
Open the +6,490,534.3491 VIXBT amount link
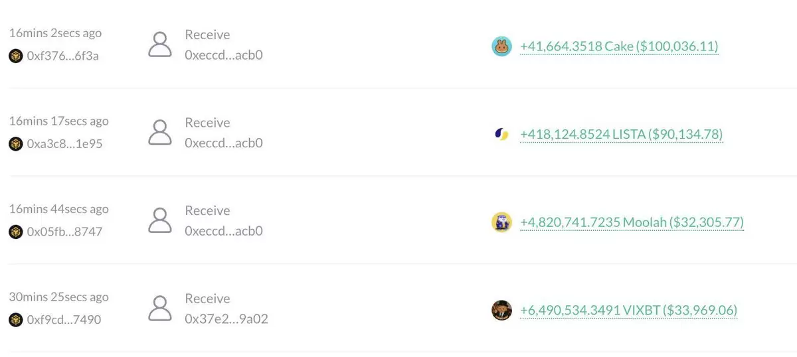pos(628,311)
